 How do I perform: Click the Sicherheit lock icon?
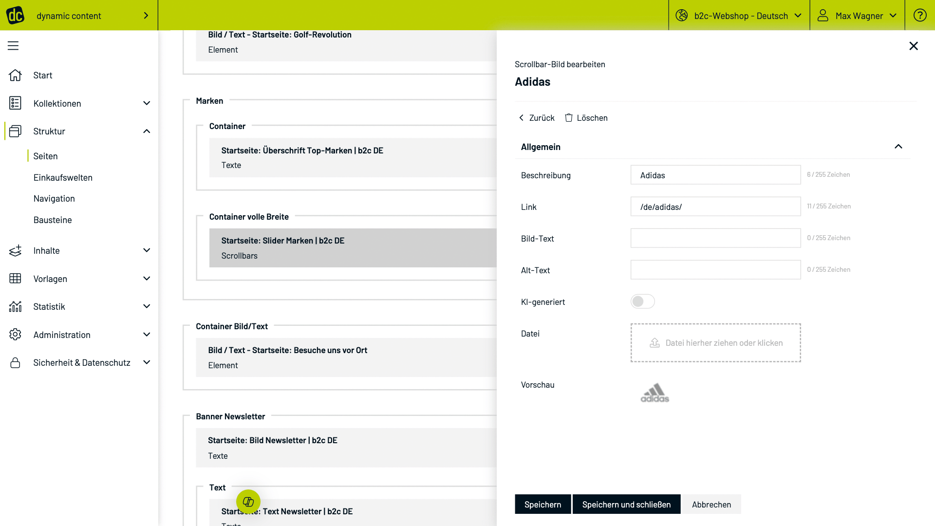pyautogui.click(x=15, y=363)
